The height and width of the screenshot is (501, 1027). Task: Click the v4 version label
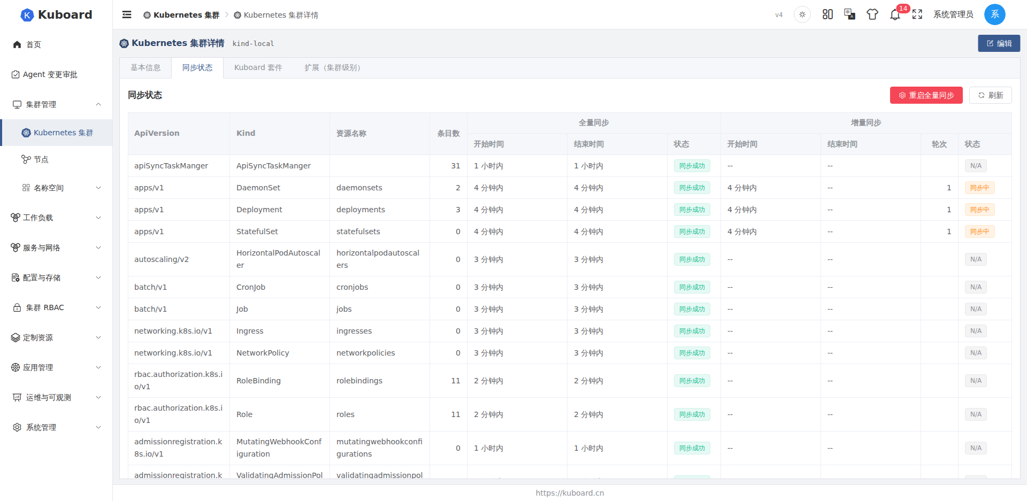779,15
